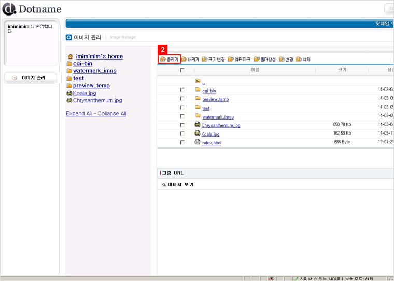Click the 이미지 관리 sidebar menu button

coord(31,78)
